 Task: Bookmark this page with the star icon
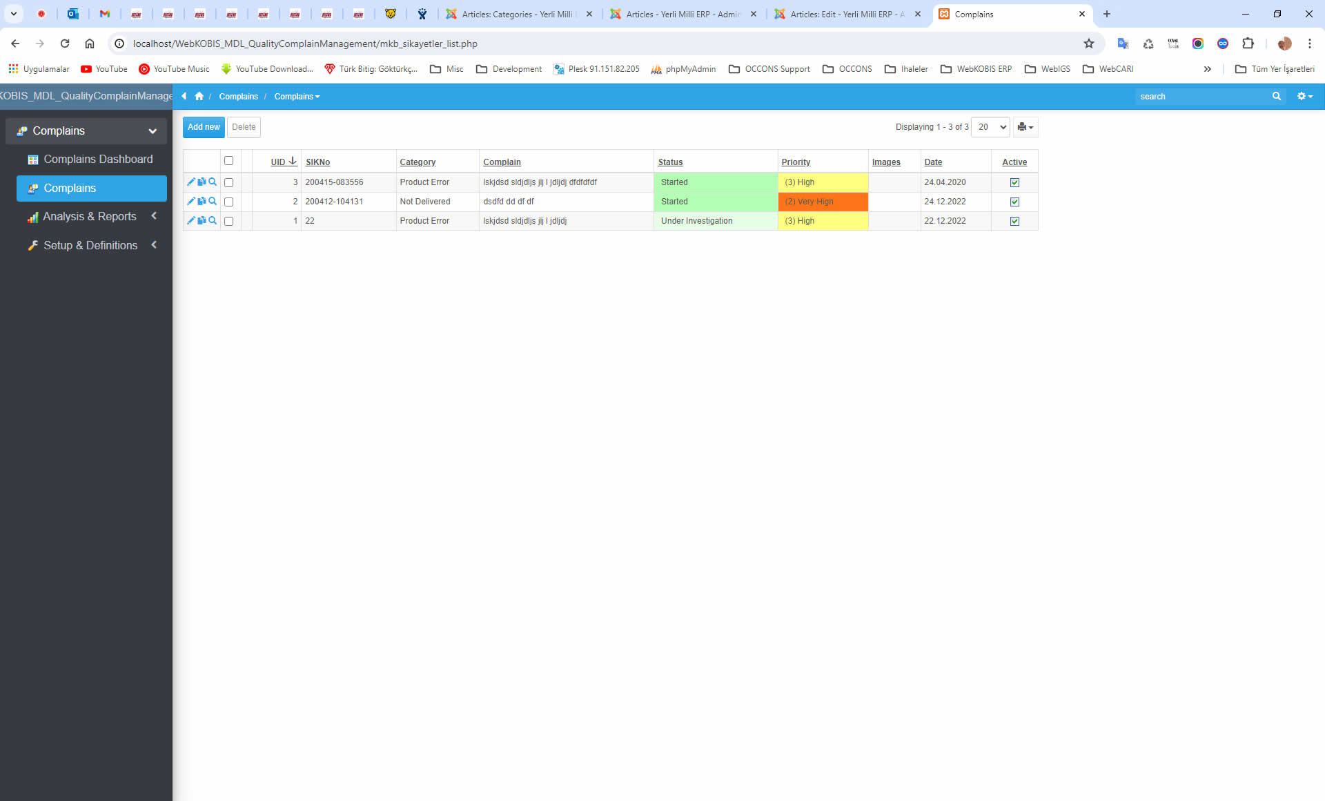coord(1089,44)
